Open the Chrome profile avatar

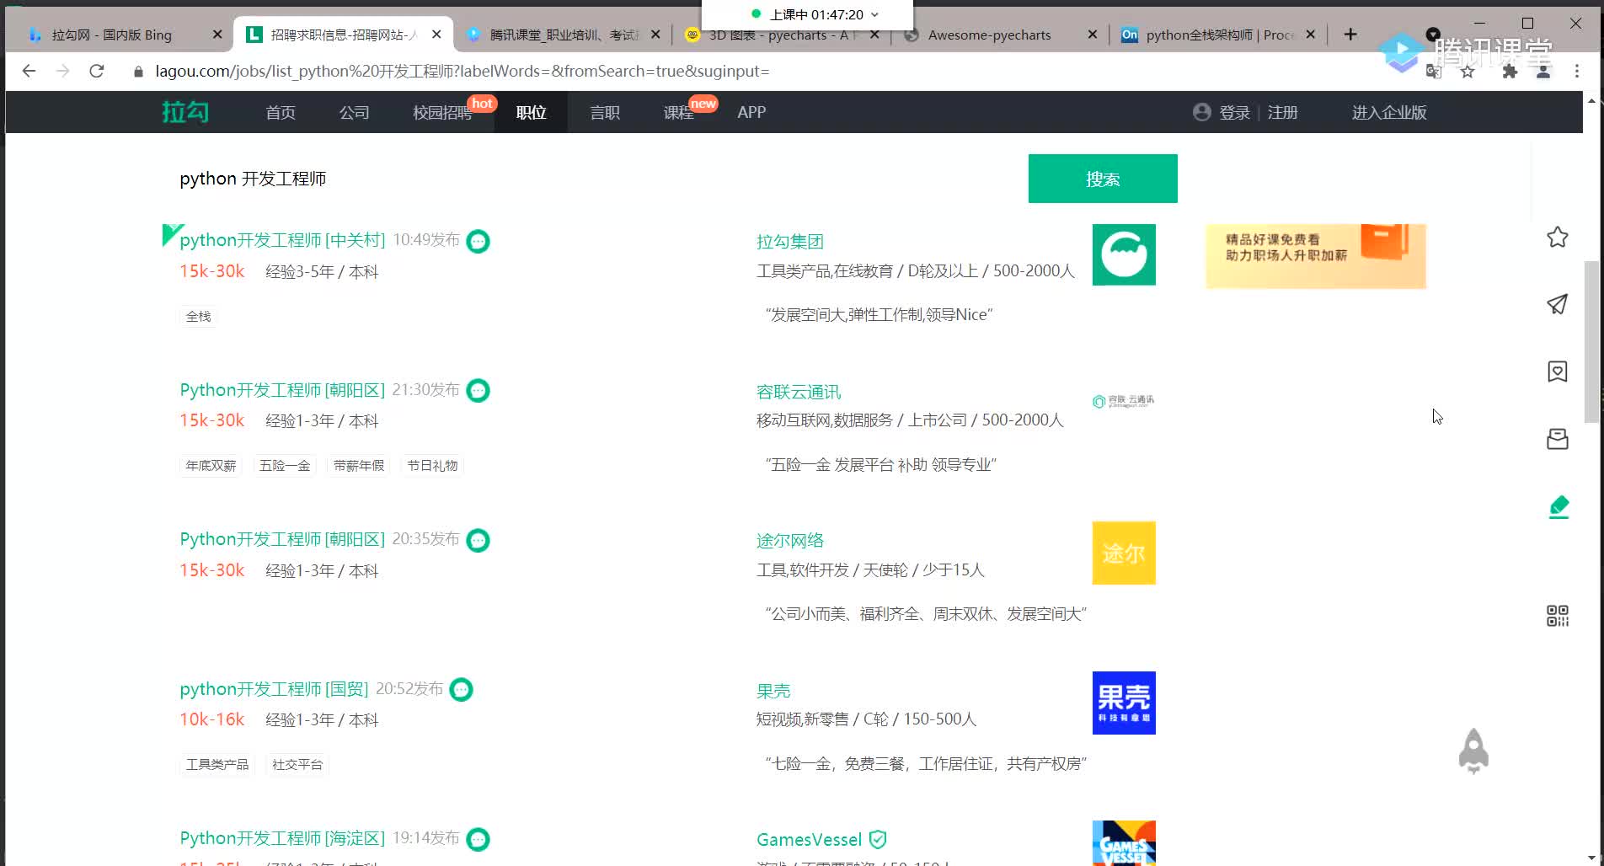(x=1543, y=72)
